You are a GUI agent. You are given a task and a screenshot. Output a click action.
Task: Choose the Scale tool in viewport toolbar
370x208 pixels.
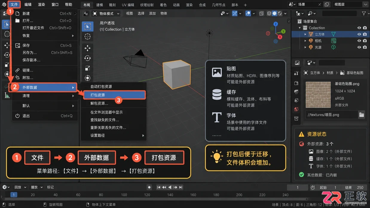88,68
